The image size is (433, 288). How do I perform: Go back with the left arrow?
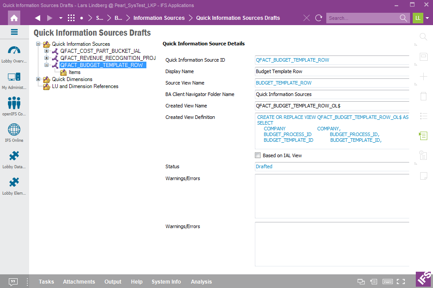37,18
